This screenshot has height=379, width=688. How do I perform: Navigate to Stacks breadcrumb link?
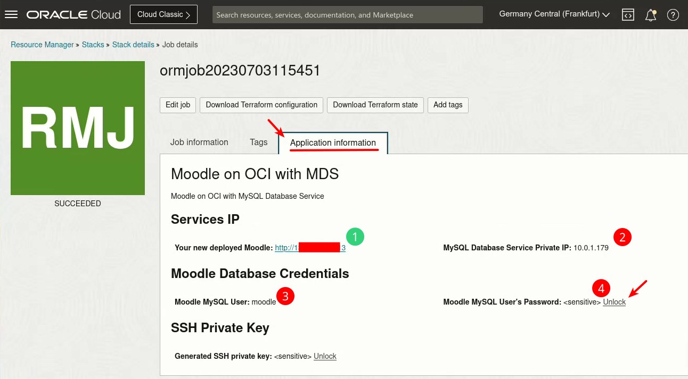pyautogui.click(x=93, y=45)
